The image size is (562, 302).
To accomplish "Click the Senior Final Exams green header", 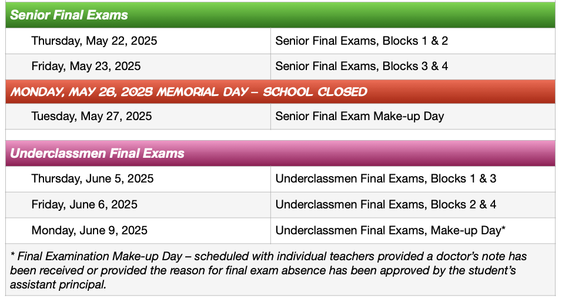I will (x=280, y=15).
